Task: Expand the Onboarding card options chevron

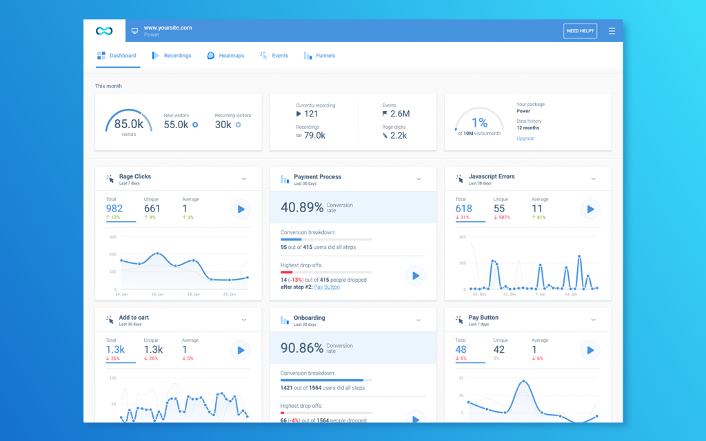Action: pyautogui.click(x=418, y=319)
